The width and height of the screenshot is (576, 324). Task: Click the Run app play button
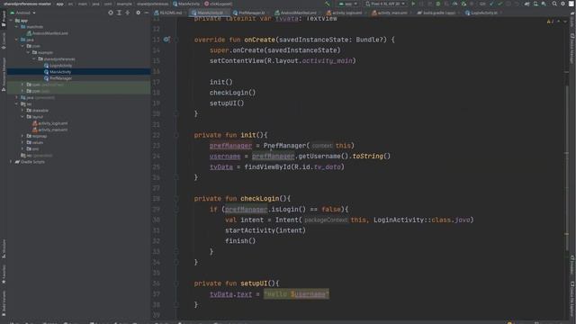point(413,4)
